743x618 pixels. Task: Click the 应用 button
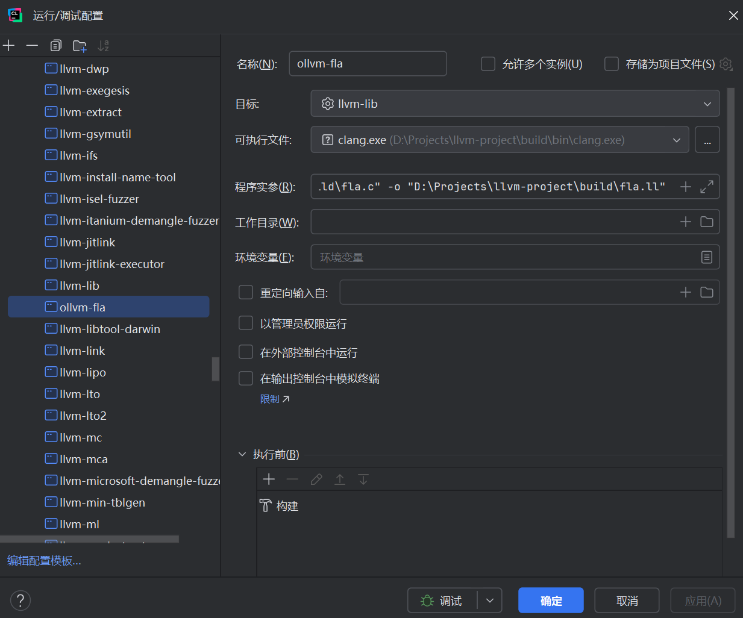(x=703, y=601)
